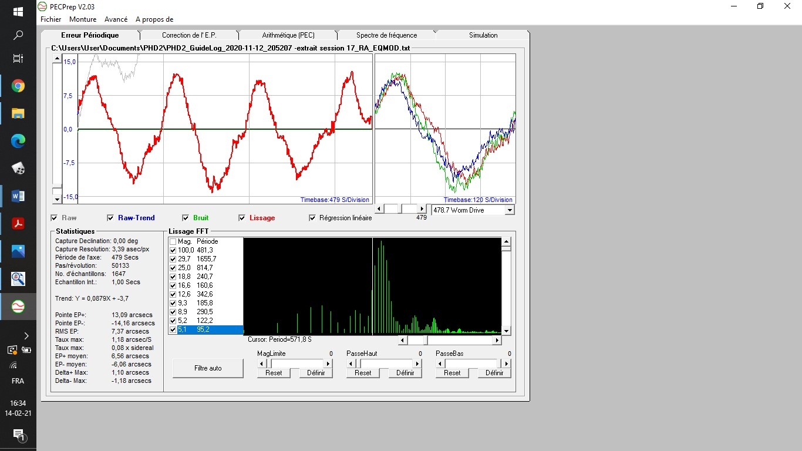The image size is (802, 451).
Task: Uncheck the 18,8 240,7 FFT row
Action: 173,277
